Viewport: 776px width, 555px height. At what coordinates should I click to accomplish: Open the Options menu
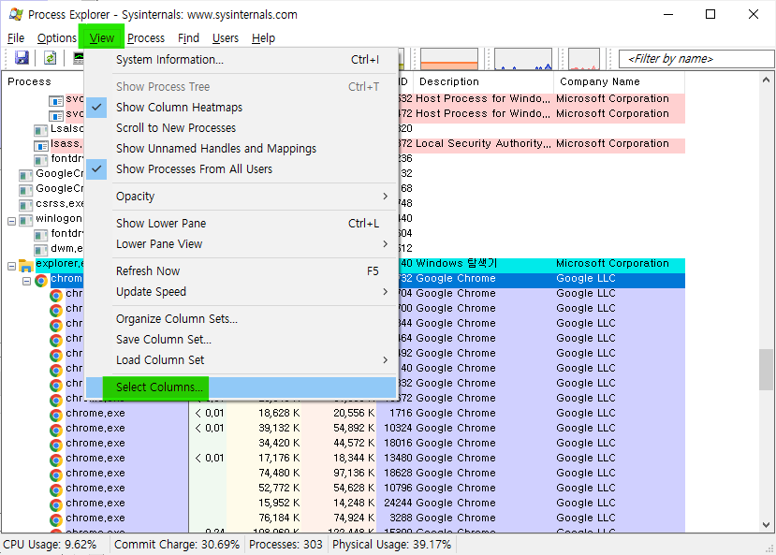[57, 38]
